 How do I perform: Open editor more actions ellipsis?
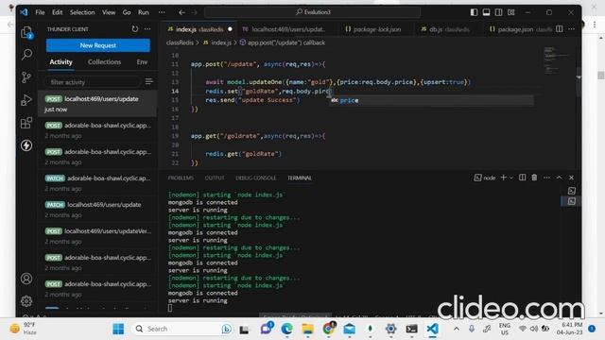tap(571, 29)
